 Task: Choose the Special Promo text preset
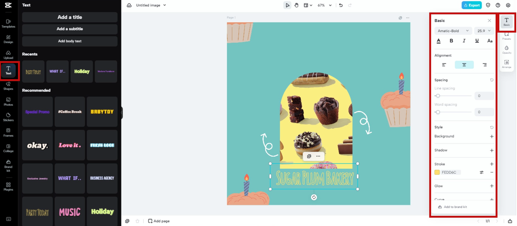(37, 112)
